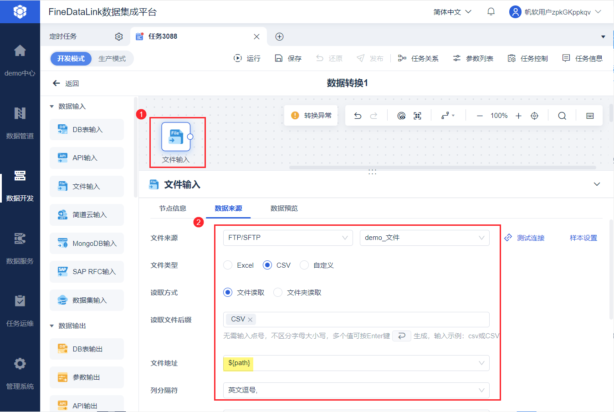This screenshot has height=412, width=614.
Task: Select 文件夹读取 read mode radio
Action: point(278,292)
